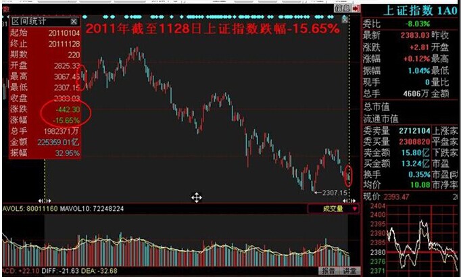The image size is (461, 277).
Task: Click the right range-handle arrows below chart
Action: (349, 201)
